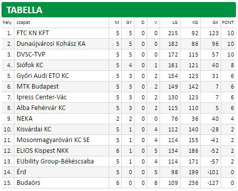Click the TABELLA green header banner
The height and width of the screenshot is (191, 238).
[x=119, y=10]
